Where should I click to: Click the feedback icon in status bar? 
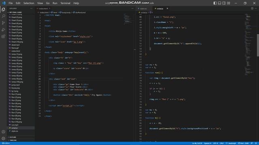[252, 143]
